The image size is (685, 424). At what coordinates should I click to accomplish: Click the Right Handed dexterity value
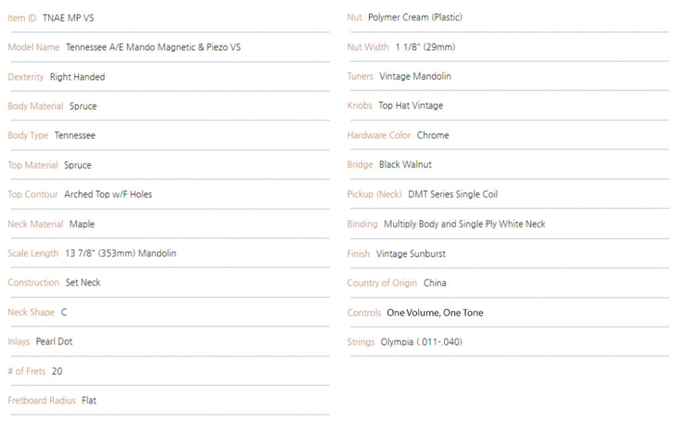(77, 77)
